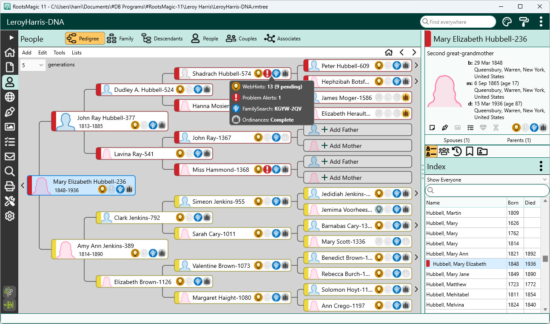Expand ancestors of Peter Hubbell-609 with arrow
The image size is (550, 324).
416,66
